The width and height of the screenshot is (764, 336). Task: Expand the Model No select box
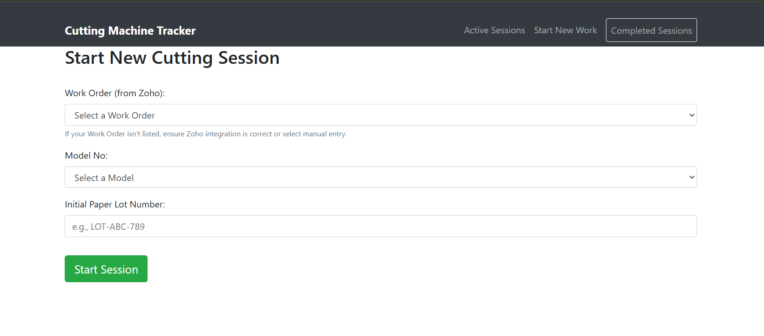(380, 177)
